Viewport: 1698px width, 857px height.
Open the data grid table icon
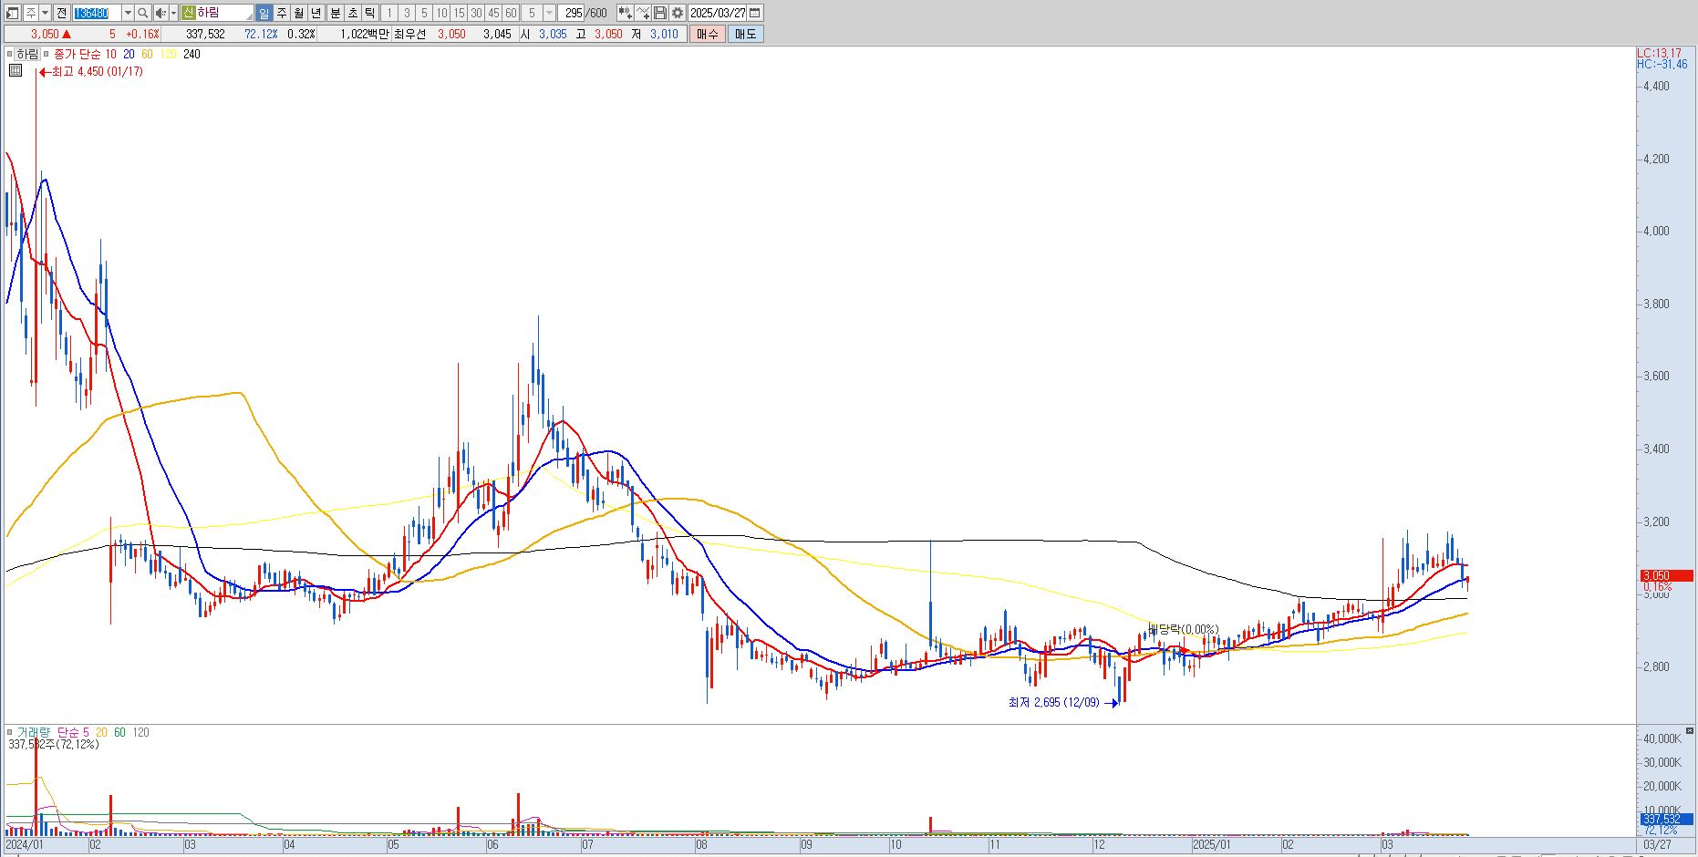(16, 70)
